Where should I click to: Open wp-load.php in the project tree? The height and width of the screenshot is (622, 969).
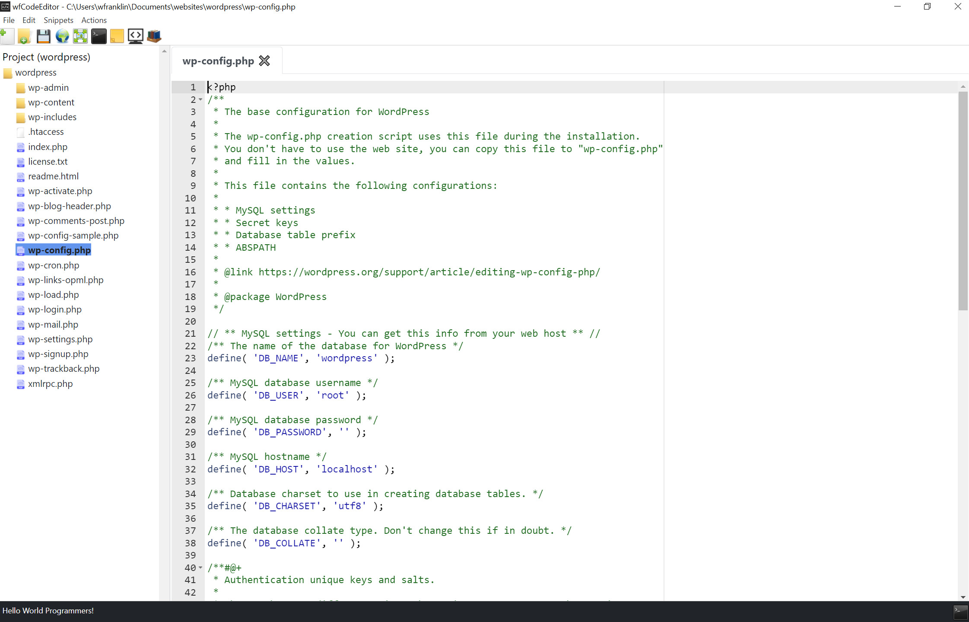[54, 295]
